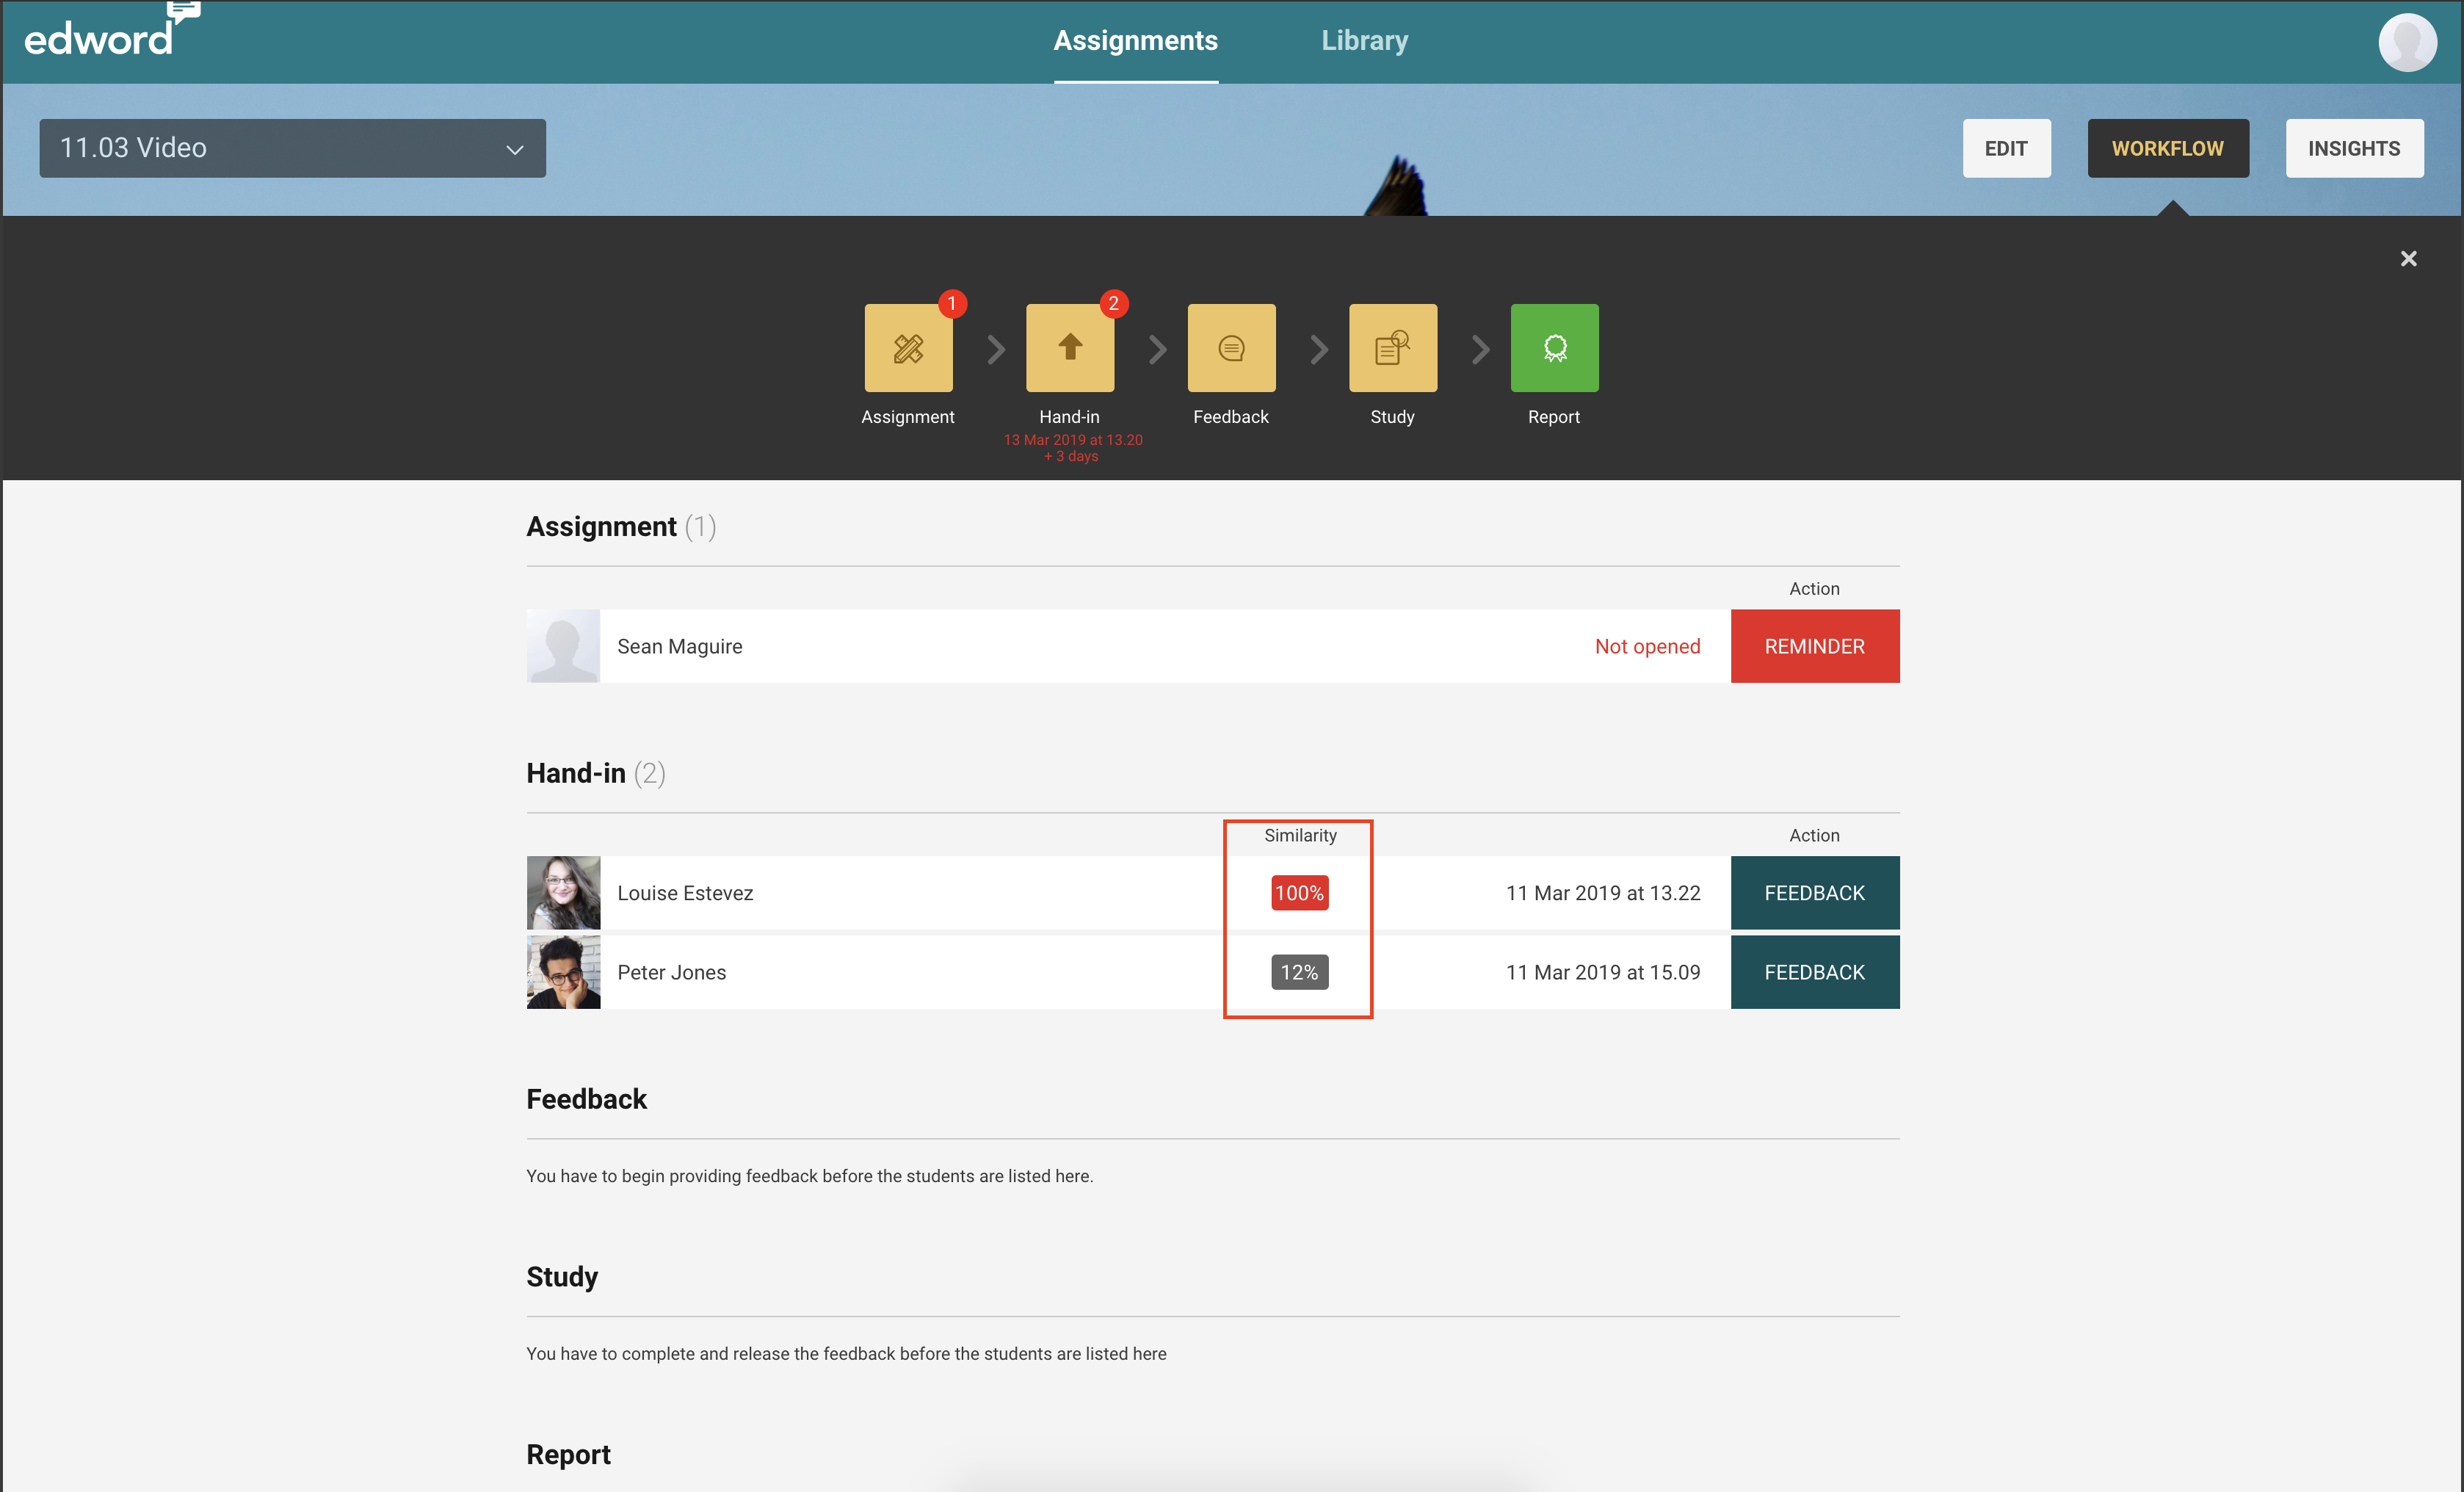This screenshot has height=1492, width=2464.
Task: Send REMINDER to Sean Maguire
Action: click(1814, 646)
